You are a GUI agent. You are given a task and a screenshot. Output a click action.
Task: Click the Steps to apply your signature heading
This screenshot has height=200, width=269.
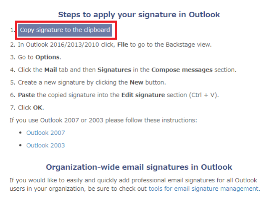point(139,15)
